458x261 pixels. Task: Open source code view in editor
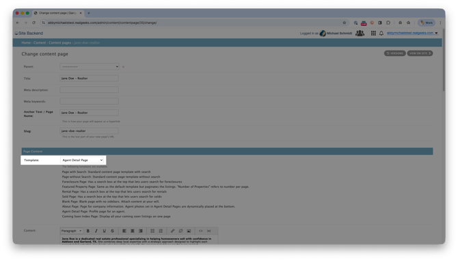pyautogui.click(x=201, y=231)
